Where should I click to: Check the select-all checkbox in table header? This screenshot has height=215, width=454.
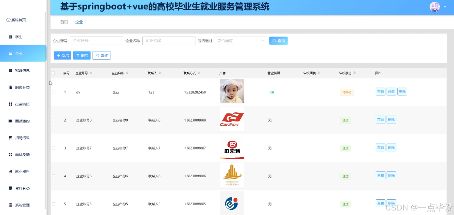(53, 73)
